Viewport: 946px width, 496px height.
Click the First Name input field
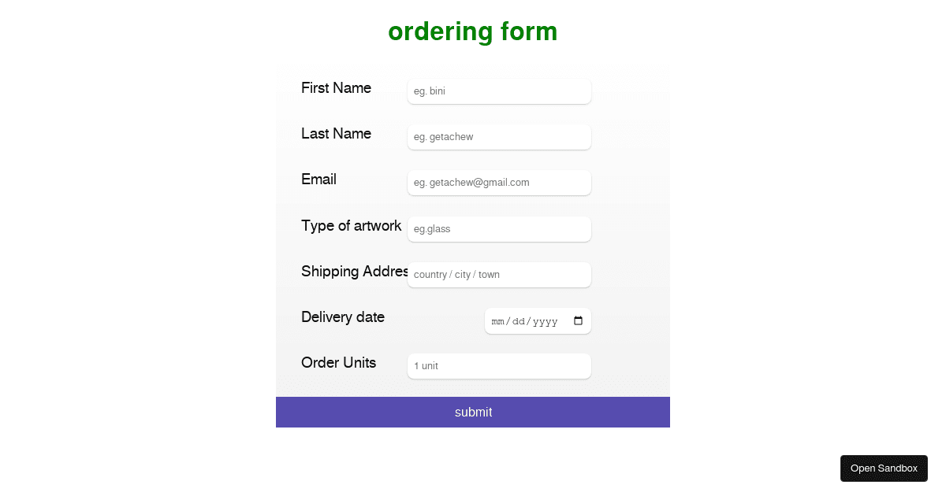[x=499, y=91]
